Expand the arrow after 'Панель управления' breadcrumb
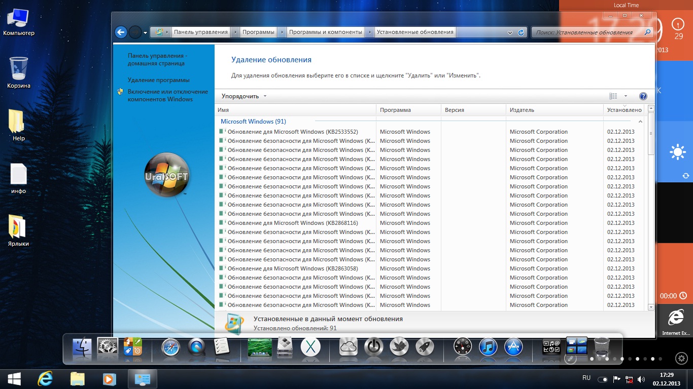 pyautogui.click(x=235, y=32)
